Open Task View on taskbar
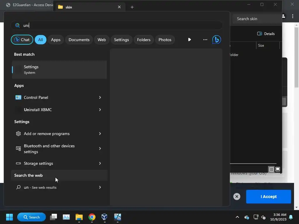 53,217
